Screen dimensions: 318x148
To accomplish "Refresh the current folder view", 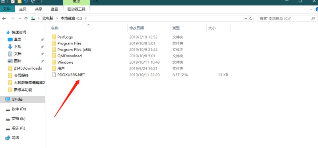I will point(251,18).
